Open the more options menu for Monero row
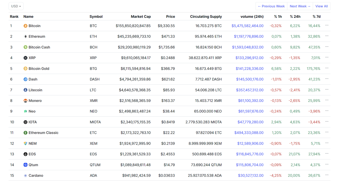This screenshot has height=181, width=345. 327,100
